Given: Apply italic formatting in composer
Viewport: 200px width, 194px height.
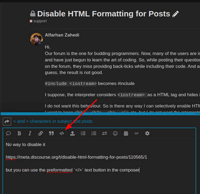Looking at the screenshot, I should pyautogui.click(x=30, y=133).
